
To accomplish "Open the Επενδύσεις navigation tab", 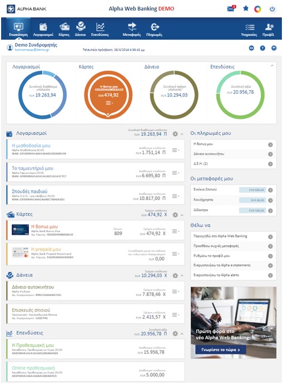I will [x=100, y=30].
